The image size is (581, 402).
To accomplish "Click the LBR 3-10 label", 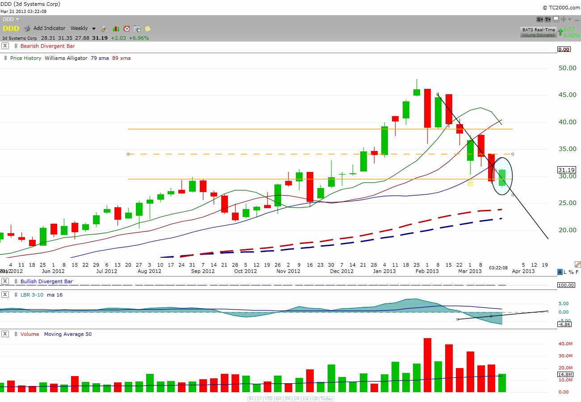I will tap(32, 295).
